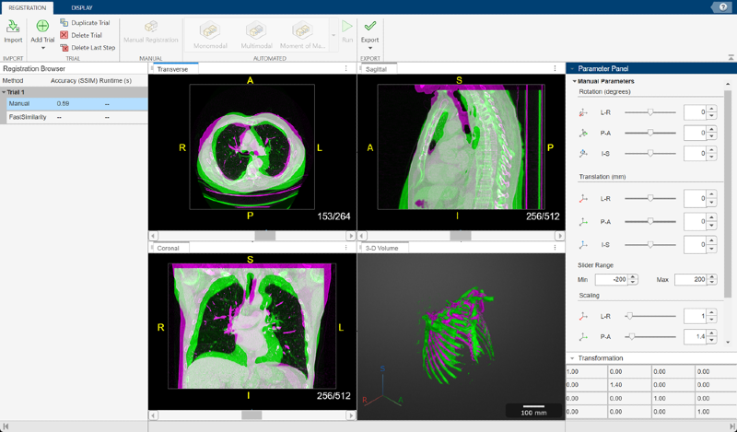Click the L-R rotation slider

pyautogui.click(x=650, y=112)
